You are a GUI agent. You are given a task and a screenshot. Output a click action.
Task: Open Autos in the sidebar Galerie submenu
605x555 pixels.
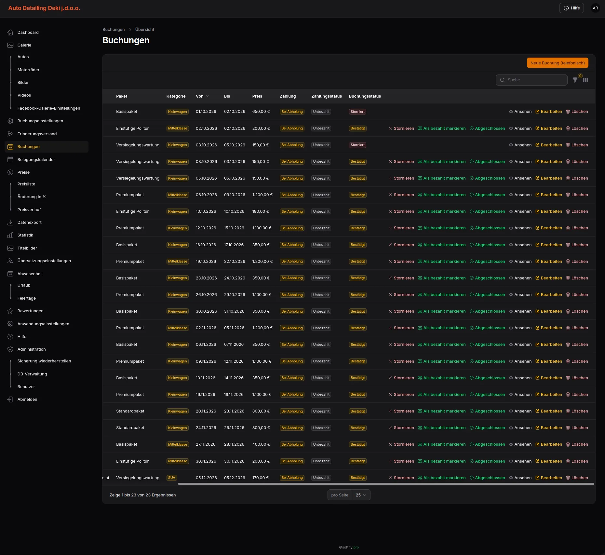tap(23, 57)
